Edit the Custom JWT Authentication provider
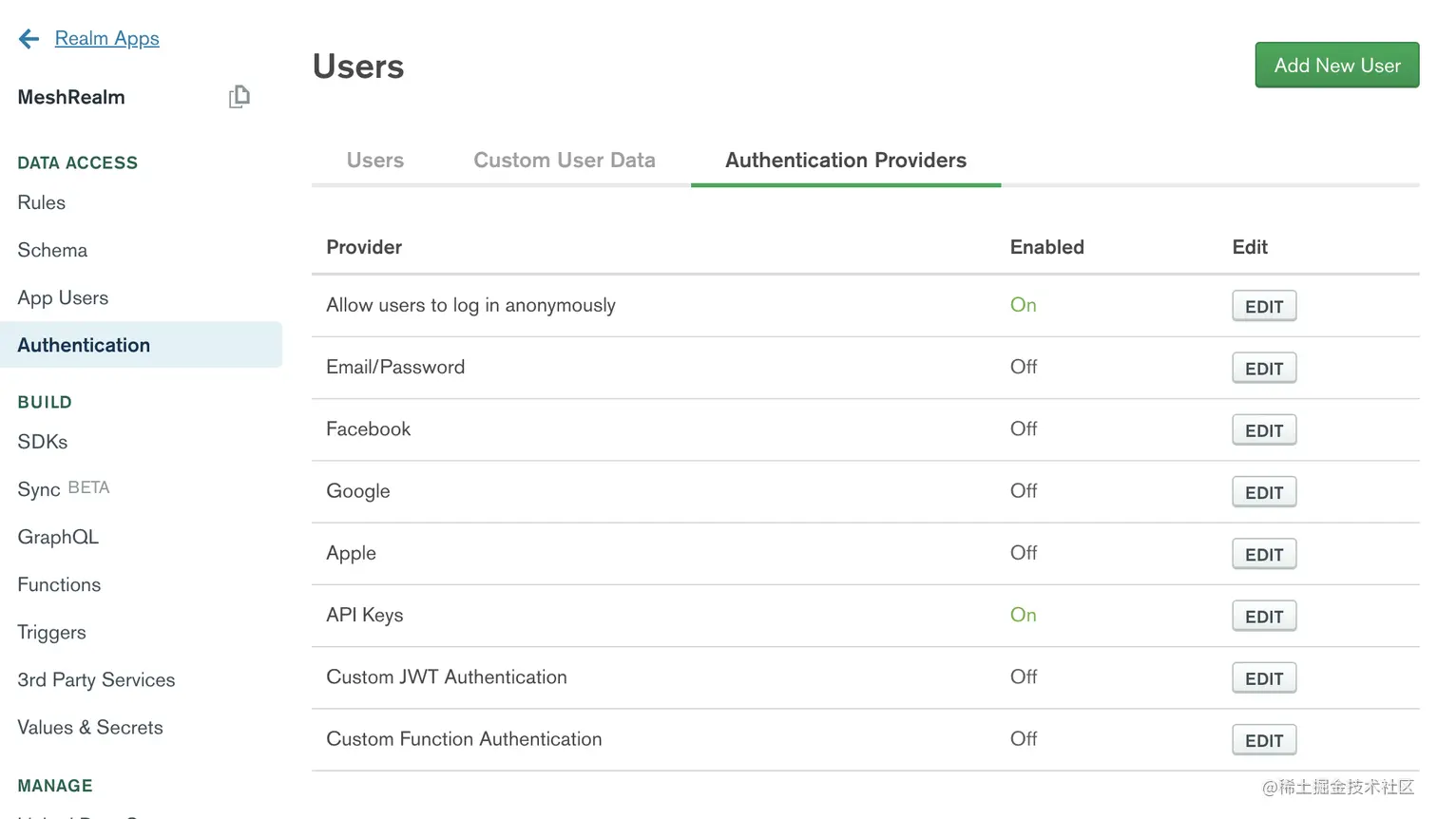Viewport: 1437px width, 819px height. (x=1264, y=678)
